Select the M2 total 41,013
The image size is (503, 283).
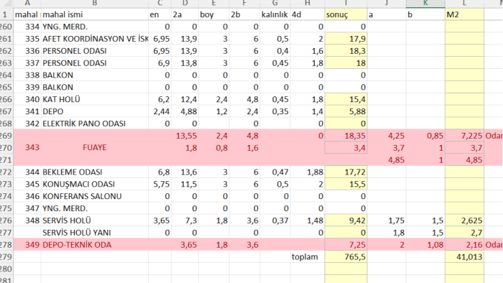click(x=464, y=256)
